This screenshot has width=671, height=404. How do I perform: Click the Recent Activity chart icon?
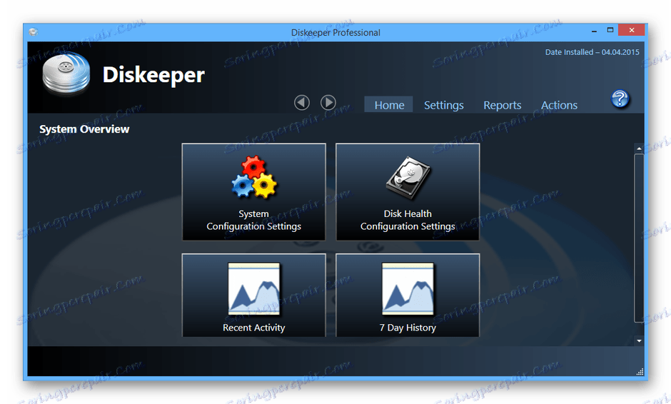pos(254,289)
